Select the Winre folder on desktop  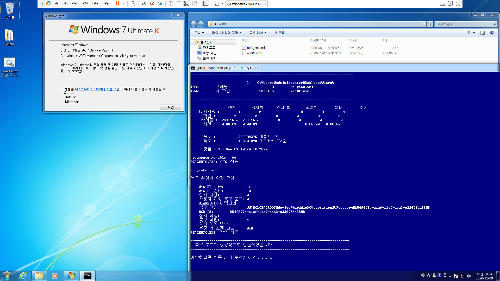coord(10,37)
